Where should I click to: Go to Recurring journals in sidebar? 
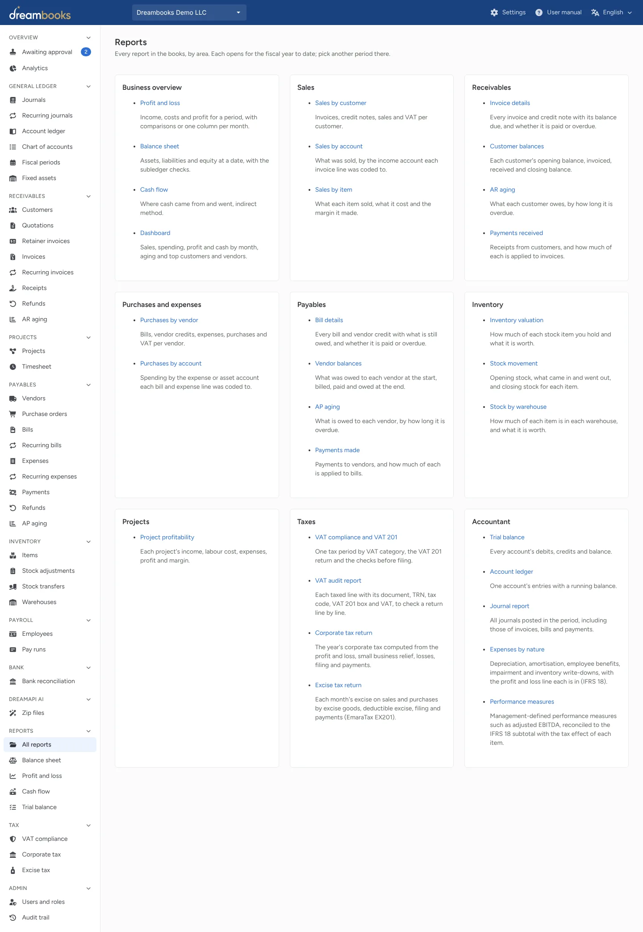(x=50, y=115)
